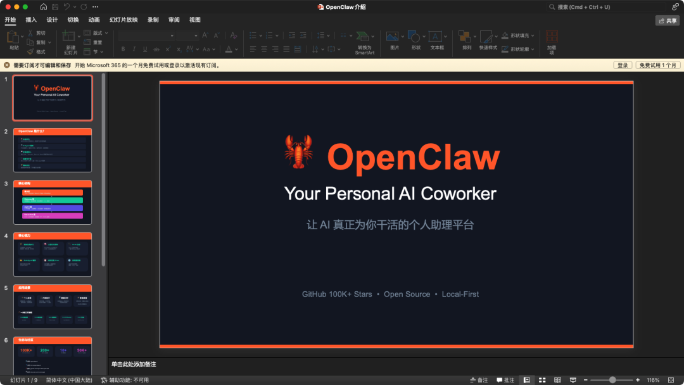684x385 pixels.
Task: Insert a text box with the 文本框 icon
Action: pyautogui.click(x=435, y=37)
